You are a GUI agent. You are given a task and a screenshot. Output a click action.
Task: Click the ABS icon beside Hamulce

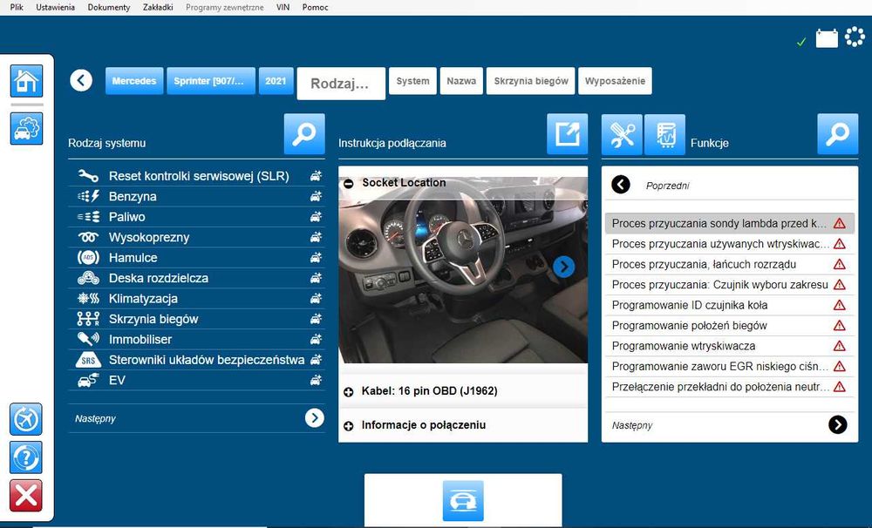tap(88, 257)
